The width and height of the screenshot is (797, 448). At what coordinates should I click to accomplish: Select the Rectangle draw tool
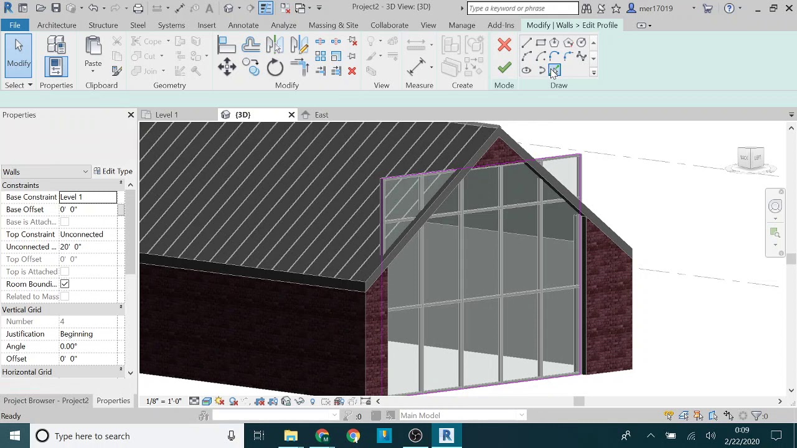(540, 42)
